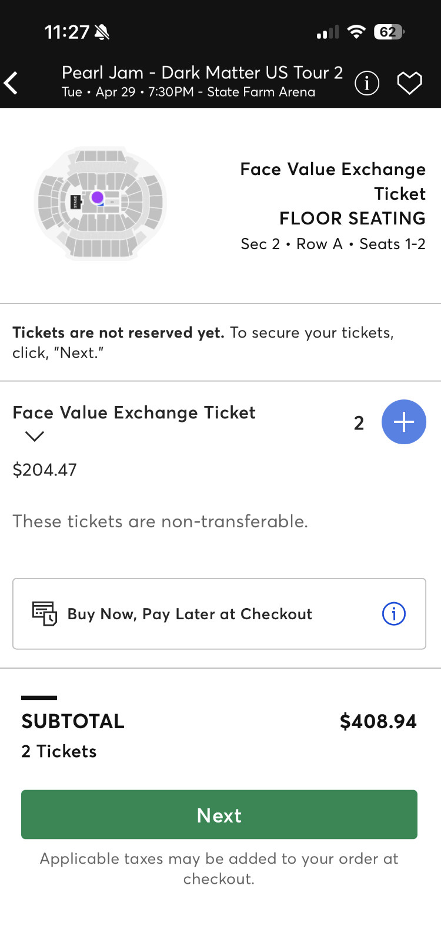
Task: Open event info in the header
Action: (367, 83)
